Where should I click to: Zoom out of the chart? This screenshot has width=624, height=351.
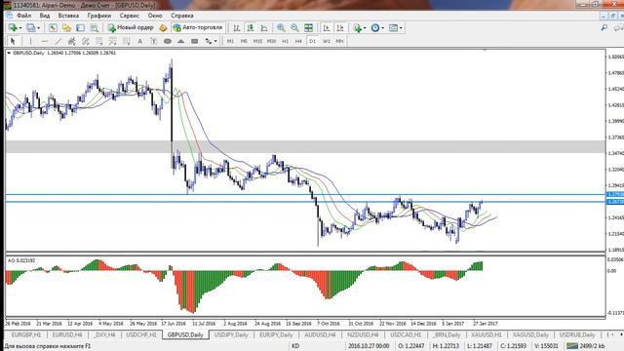(294, 28)
